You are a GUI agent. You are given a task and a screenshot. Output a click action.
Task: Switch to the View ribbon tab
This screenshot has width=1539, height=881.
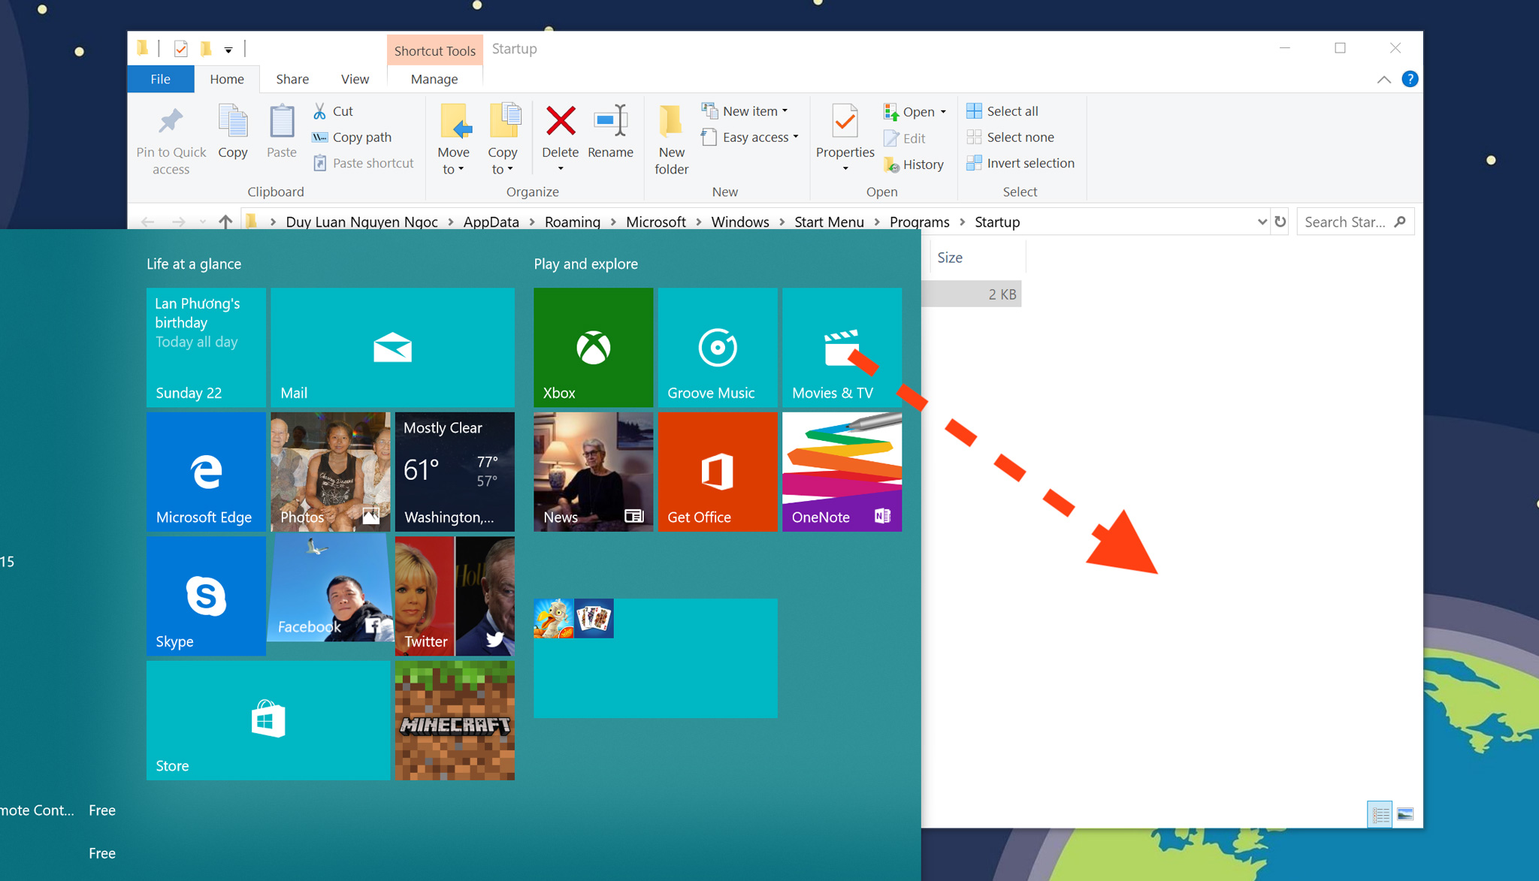(355, 79)
